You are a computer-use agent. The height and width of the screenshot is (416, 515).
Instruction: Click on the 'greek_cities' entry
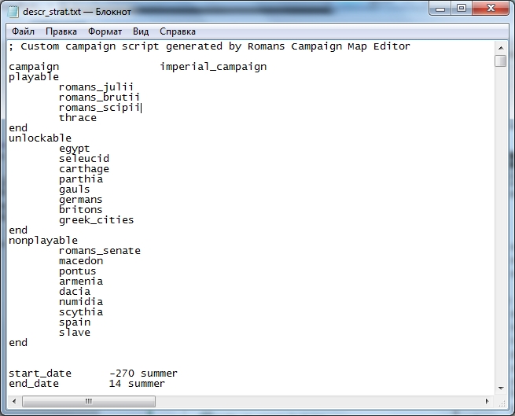pos(97,220)
